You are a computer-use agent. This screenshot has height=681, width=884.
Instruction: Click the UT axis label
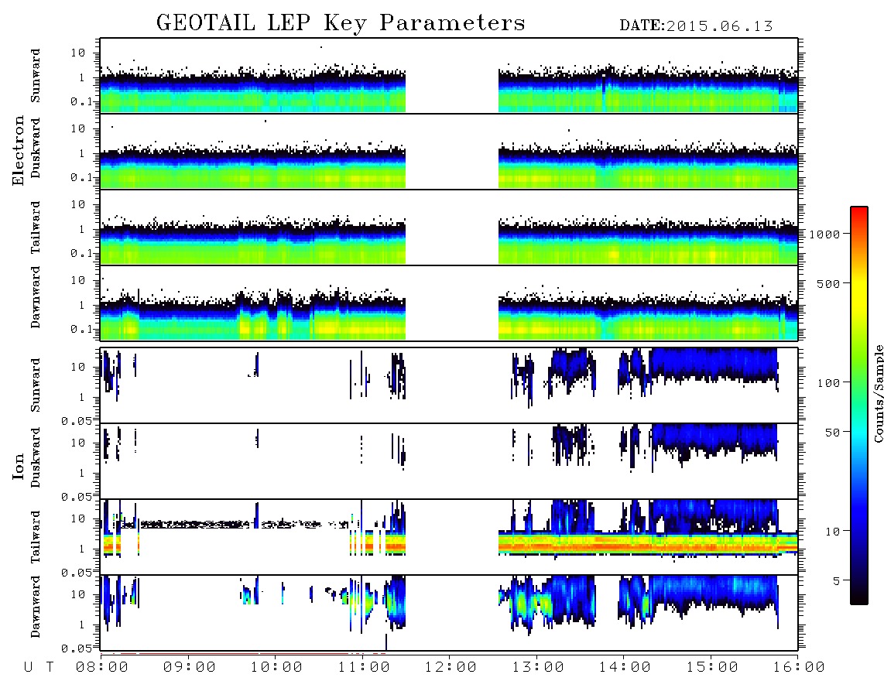[x=39, y=668]
